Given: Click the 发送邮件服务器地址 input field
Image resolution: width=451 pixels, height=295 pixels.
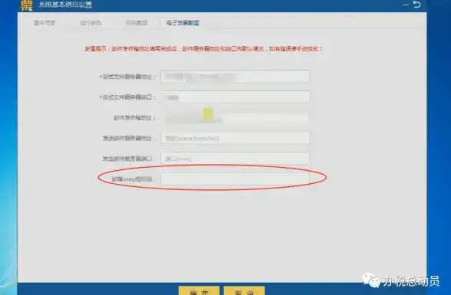Looking at the screenshot, I should pyautogui.click(x=235, y=138).
